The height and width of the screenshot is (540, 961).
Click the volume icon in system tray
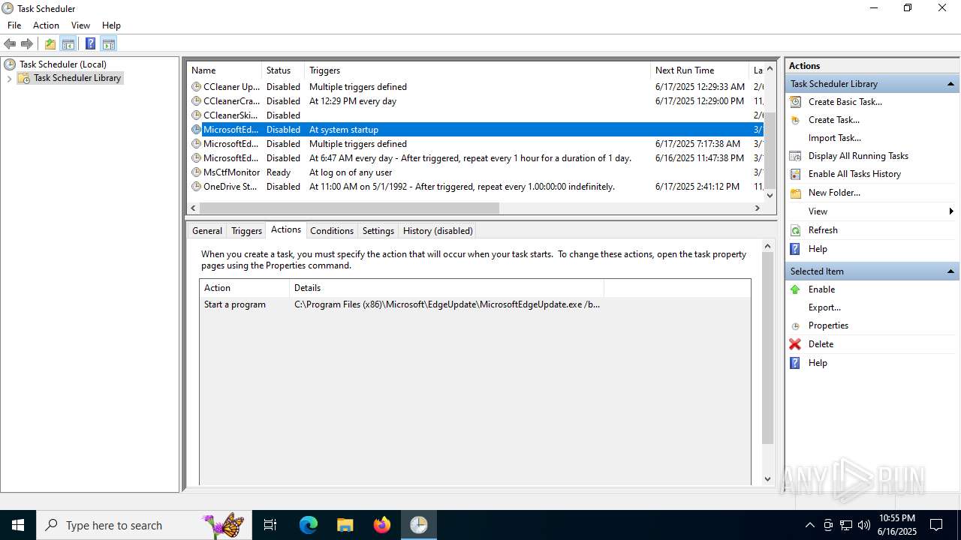coord(864,525)
